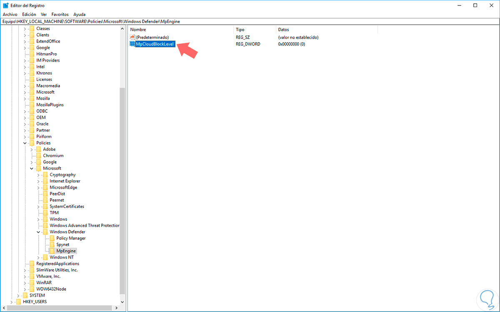The width and height of the screenshot is (500, 312).
Task: Open the Edición menu
Action: (29, 14)
